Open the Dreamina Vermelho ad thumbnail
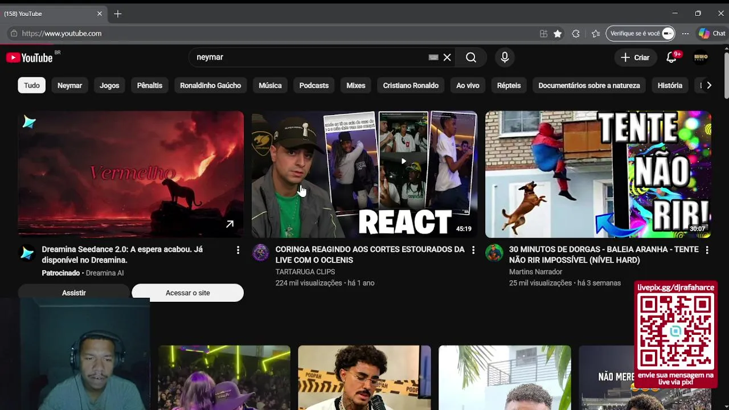Image resolution: width=729 pixels, height=410 pixels. pyautogui.click(x=130, y=174)
